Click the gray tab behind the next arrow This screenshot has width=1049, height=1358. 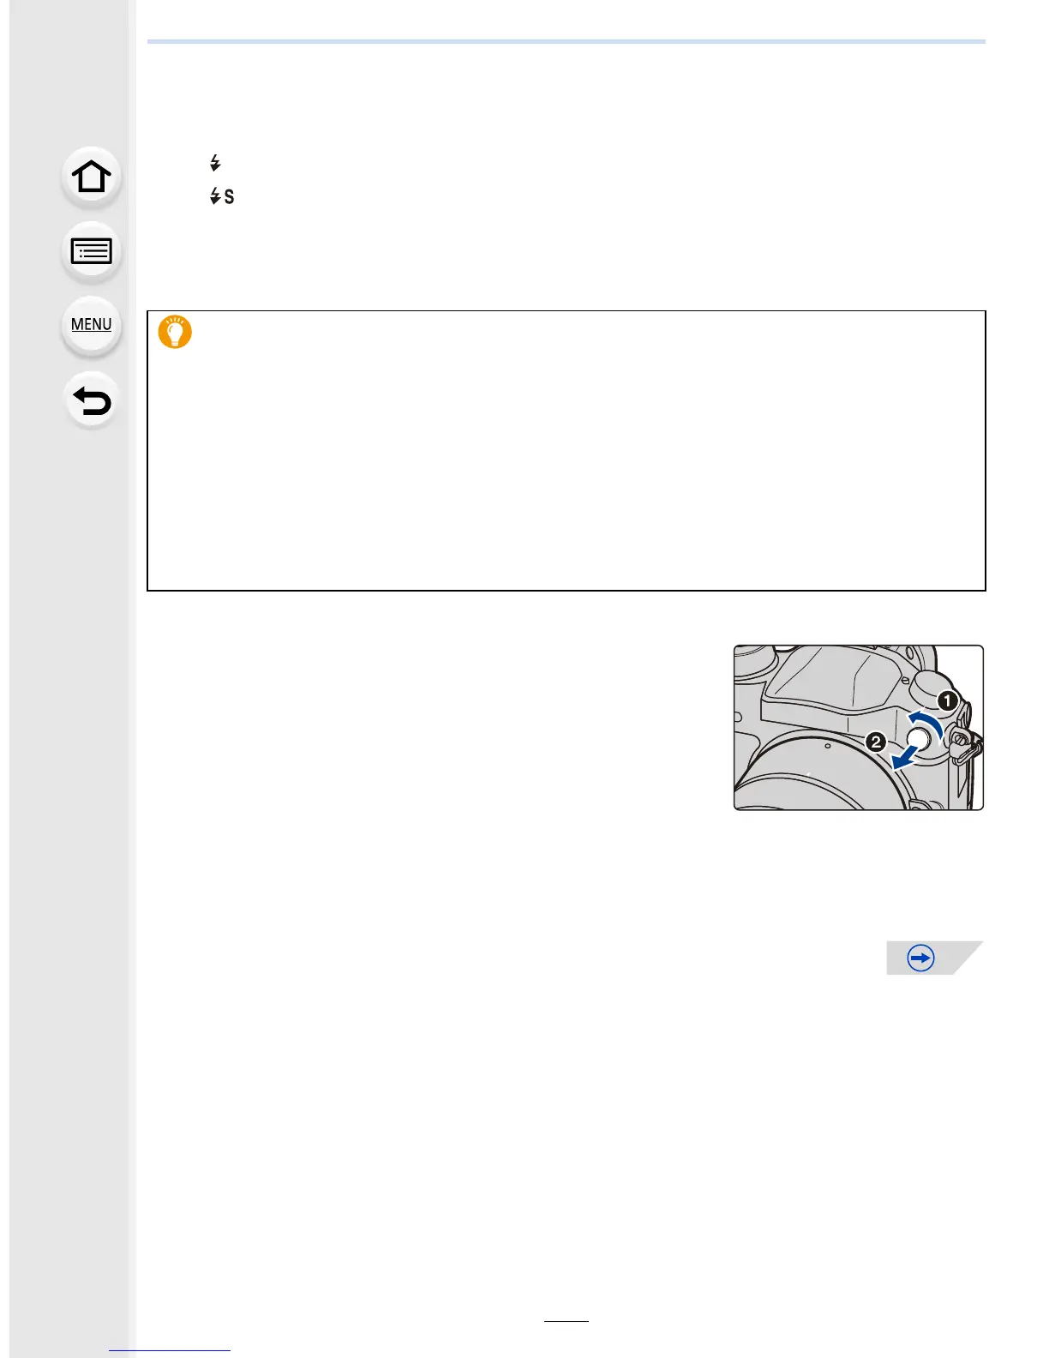(x=935, y=958)
